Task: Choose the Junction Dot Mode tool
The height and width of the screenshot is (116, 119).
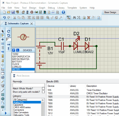Action: point(3,40)
